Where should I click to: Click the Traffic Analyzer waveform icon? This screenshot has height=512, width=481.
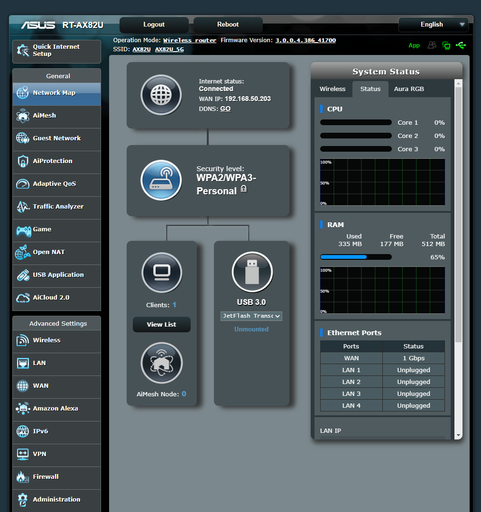pyautogui.click(x=23, y=207)
